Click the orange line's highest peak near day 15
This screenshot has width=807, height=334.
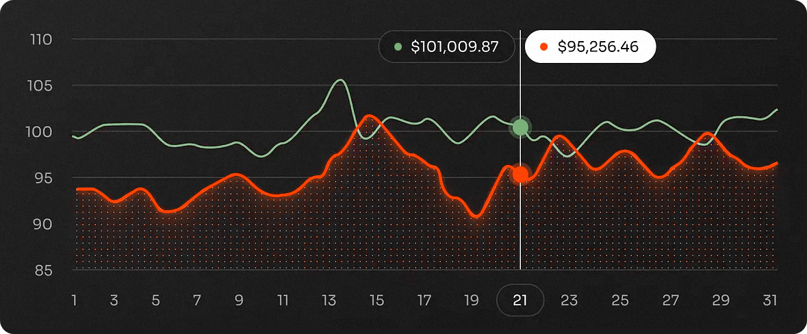click(x=369, y=116)
